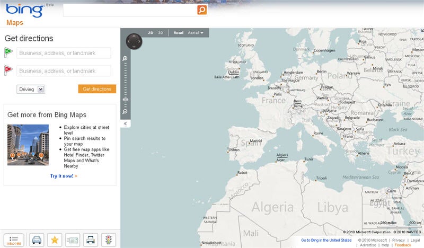Click the zoom slider handle

coord(126,100)
